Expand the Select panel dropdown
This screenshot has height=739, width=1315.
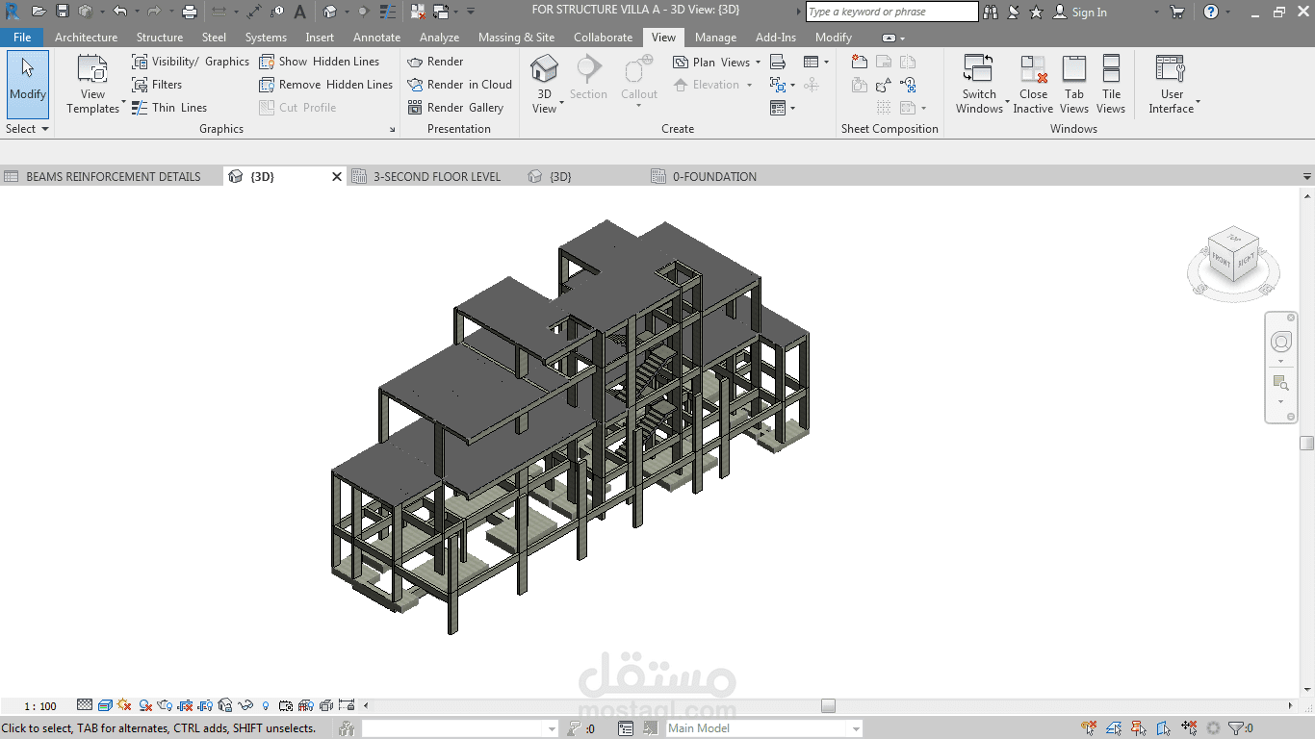point(27,129)
